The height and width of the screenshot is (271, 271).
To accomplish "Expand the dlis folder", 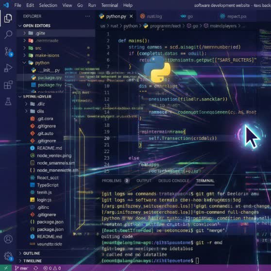I will 26,111.
